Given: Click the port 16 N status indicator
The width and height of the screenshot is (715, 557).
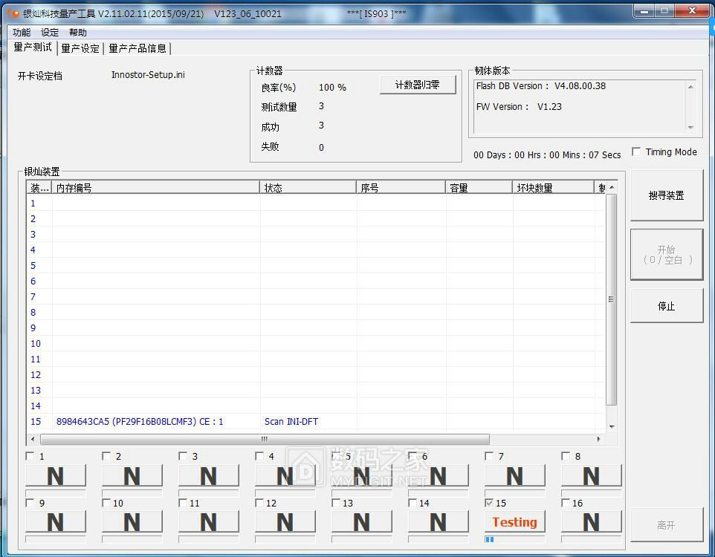Looking at the screenshot, I should tap(591, 522).
